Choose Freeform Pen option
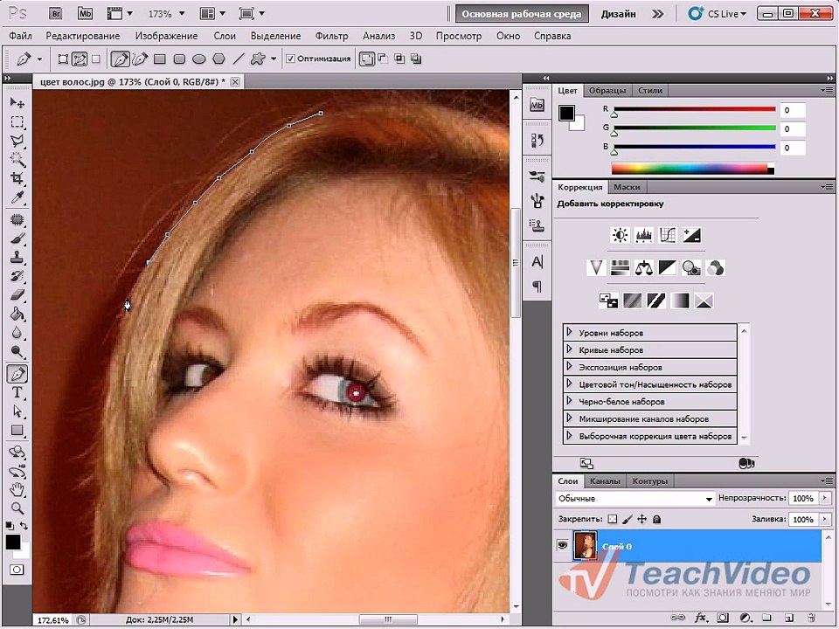The image size is (839, 629). tap(140, 59)
